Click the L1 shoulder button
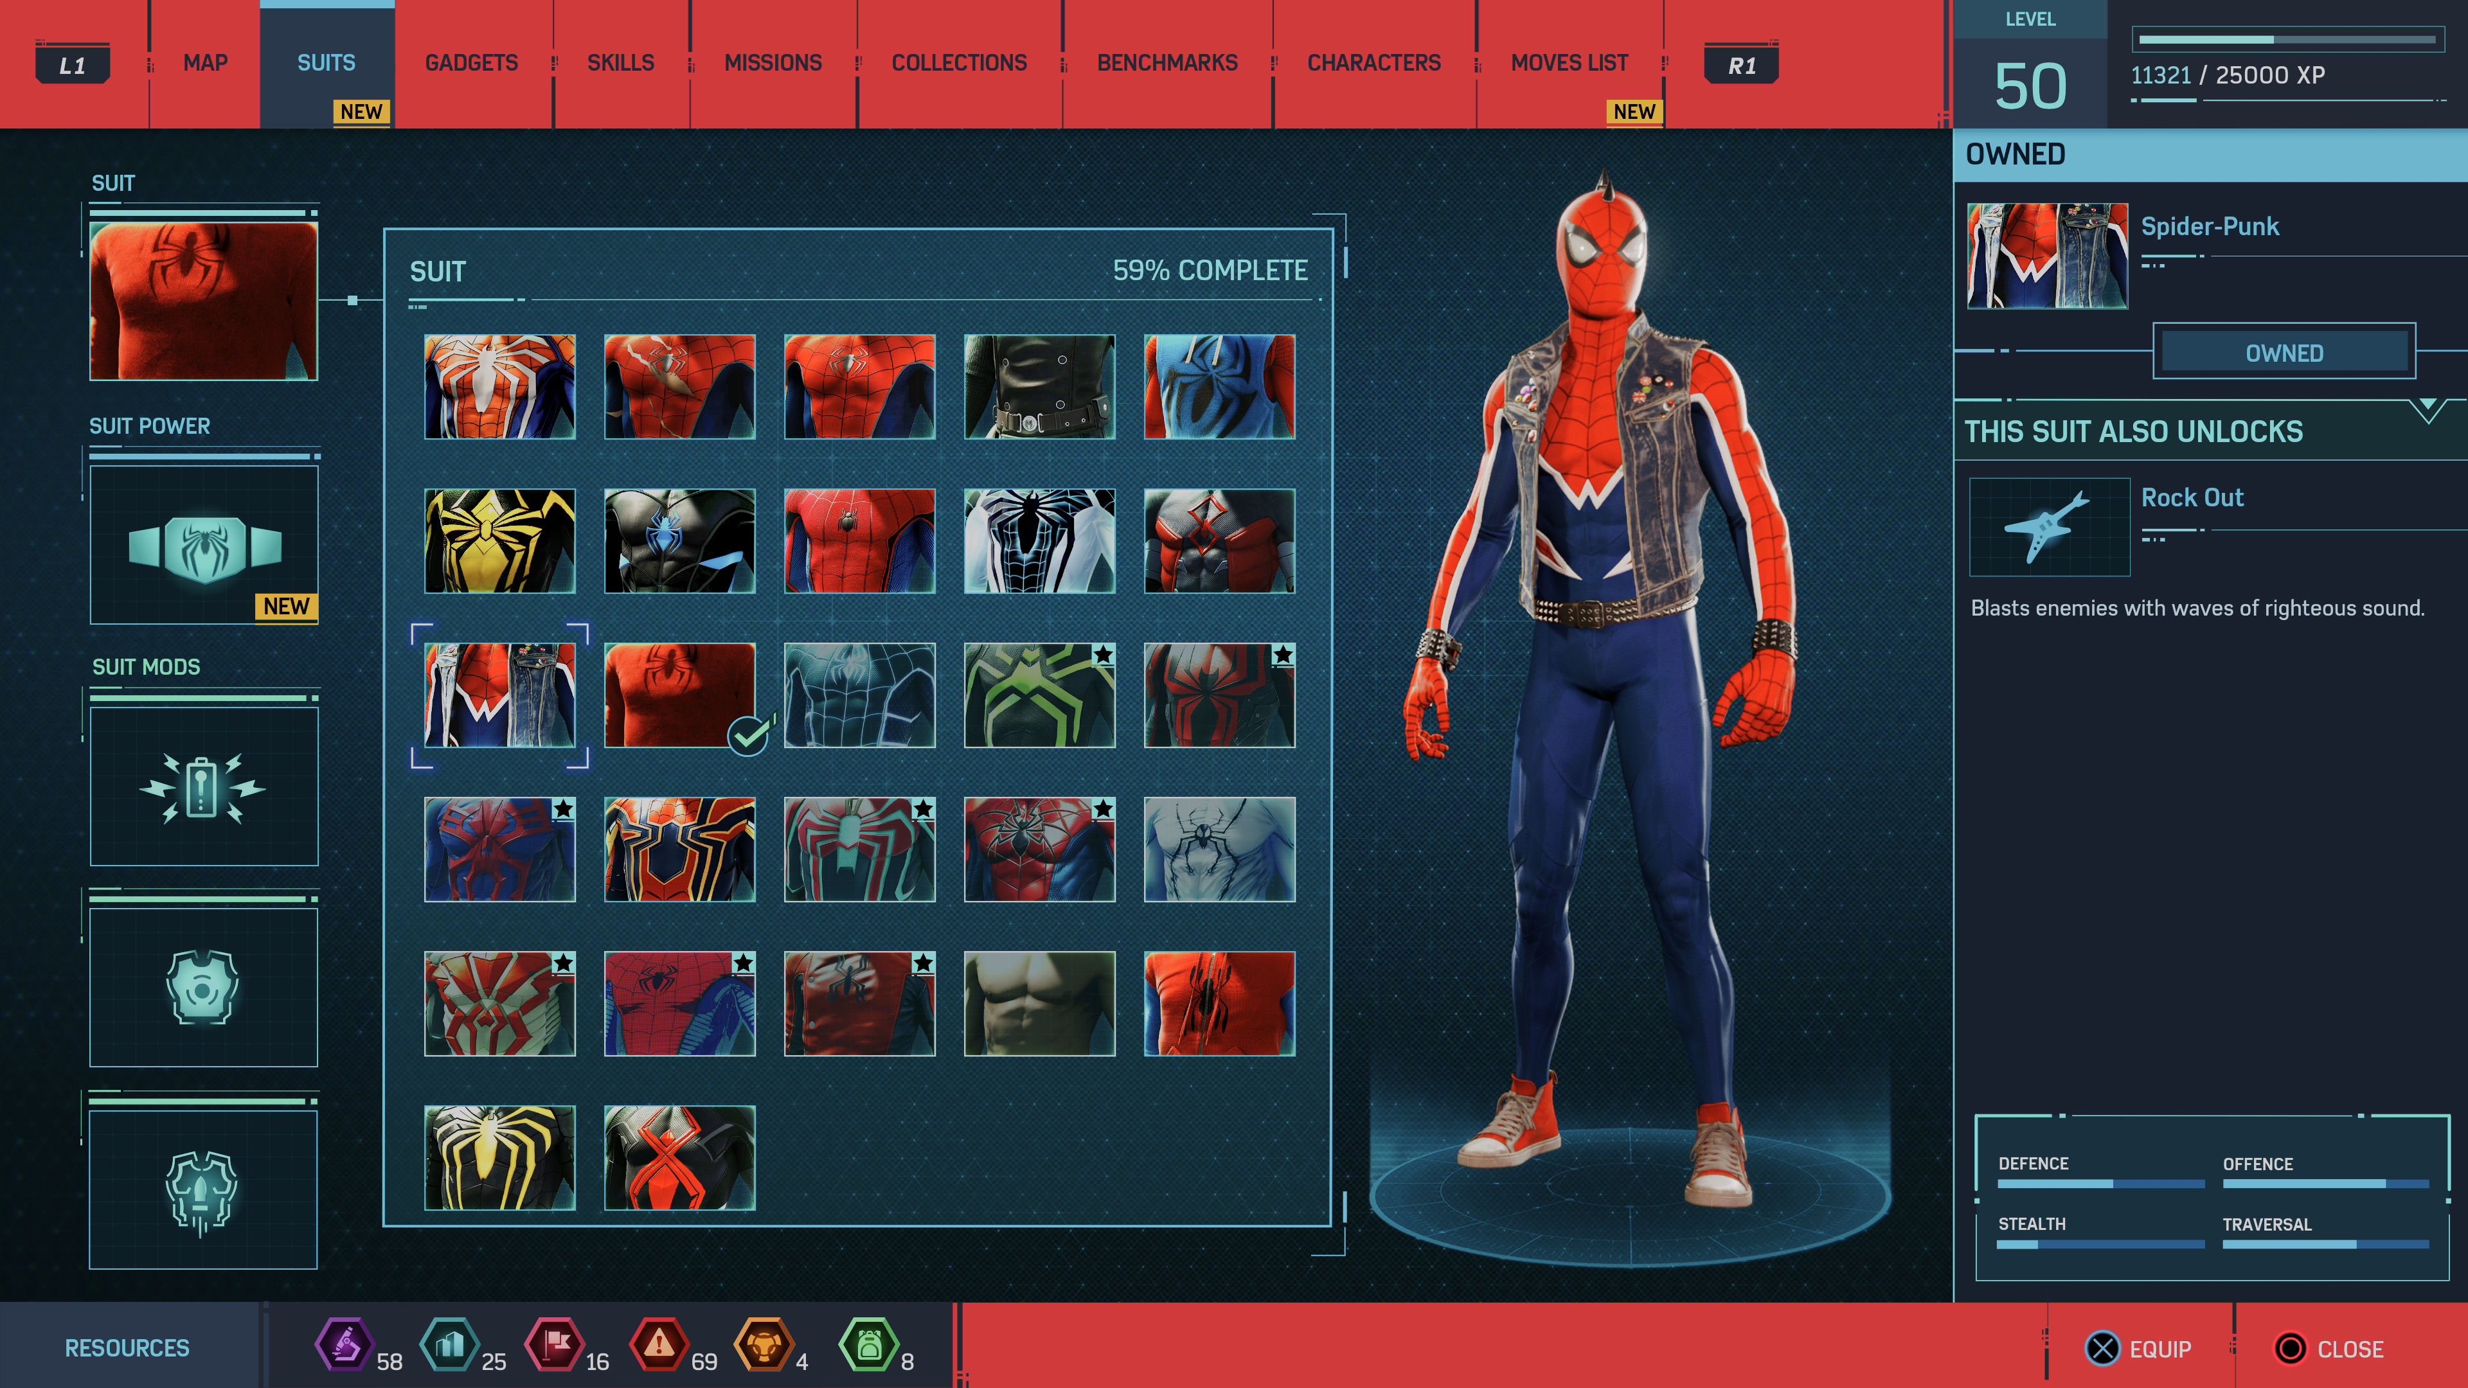Screen dimensions: 2468x1388 (73, 65)
